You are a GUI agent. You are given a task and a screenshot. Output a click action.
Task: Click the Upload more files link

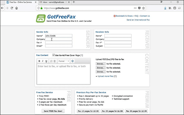coord(105,76)
